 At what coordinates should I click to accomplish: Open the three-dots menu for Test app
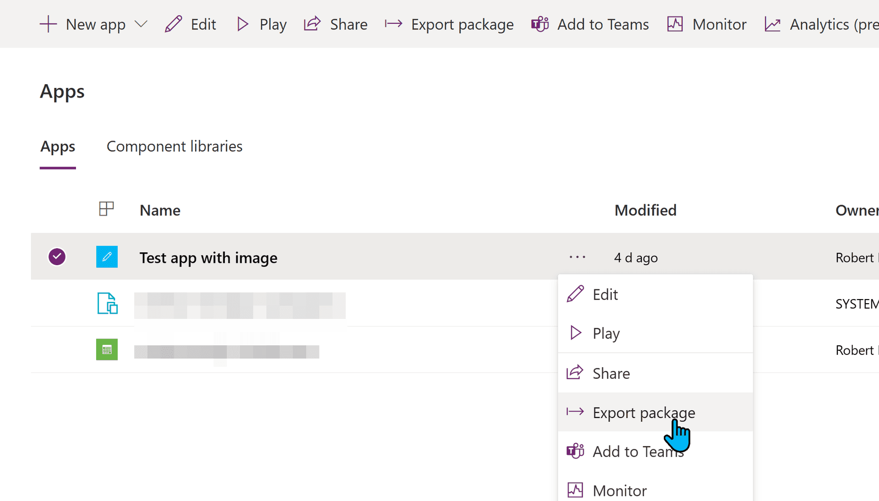pos(577,257)
